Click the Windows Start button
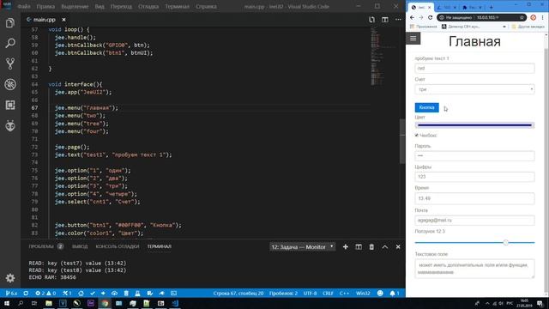Screen dimensions: 549x309 [x=7, y=303]
